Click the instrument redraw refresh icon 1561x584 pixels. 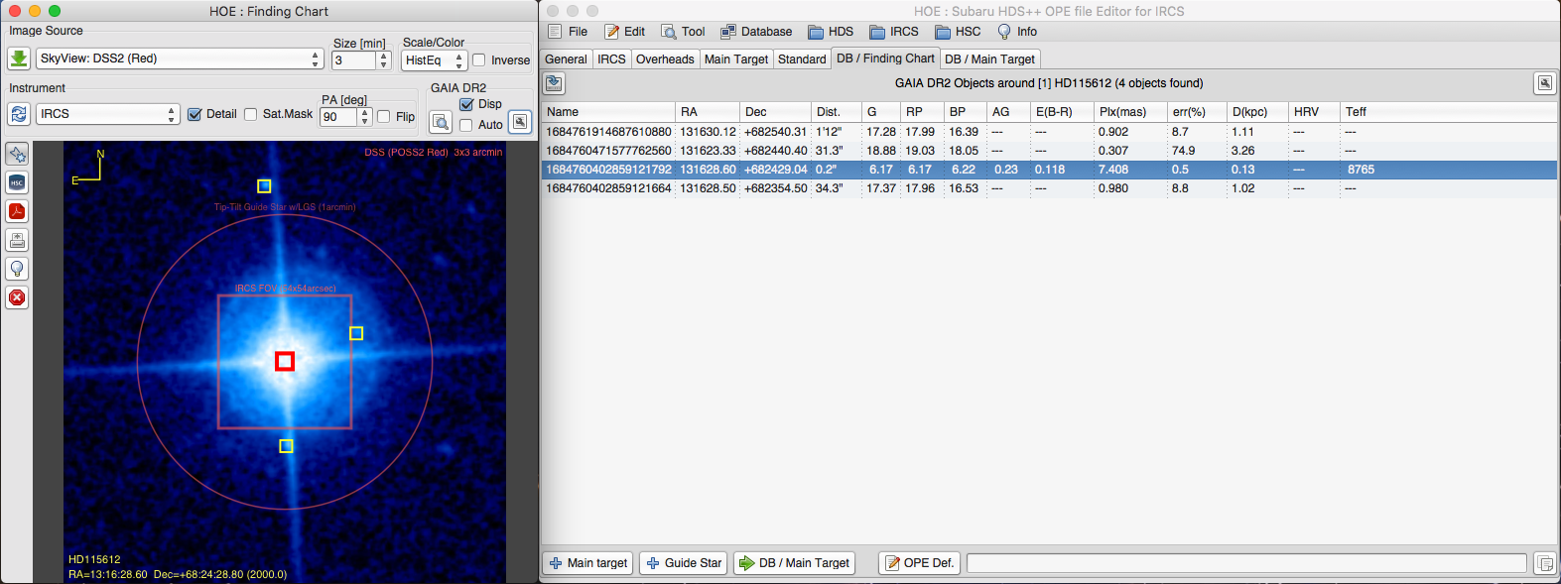(18, 114)
